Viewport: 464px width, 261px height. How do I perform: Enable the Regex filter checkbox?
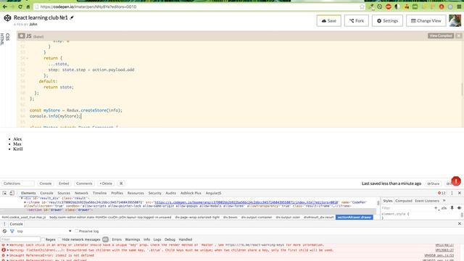tap(43, 239)
